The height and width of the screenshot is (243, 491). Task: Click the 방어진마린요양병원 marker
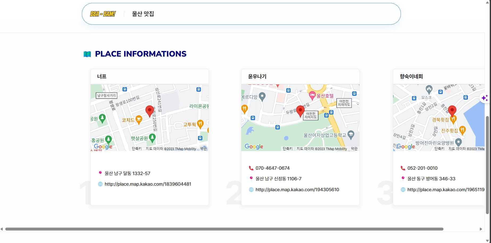coord(458,143)
